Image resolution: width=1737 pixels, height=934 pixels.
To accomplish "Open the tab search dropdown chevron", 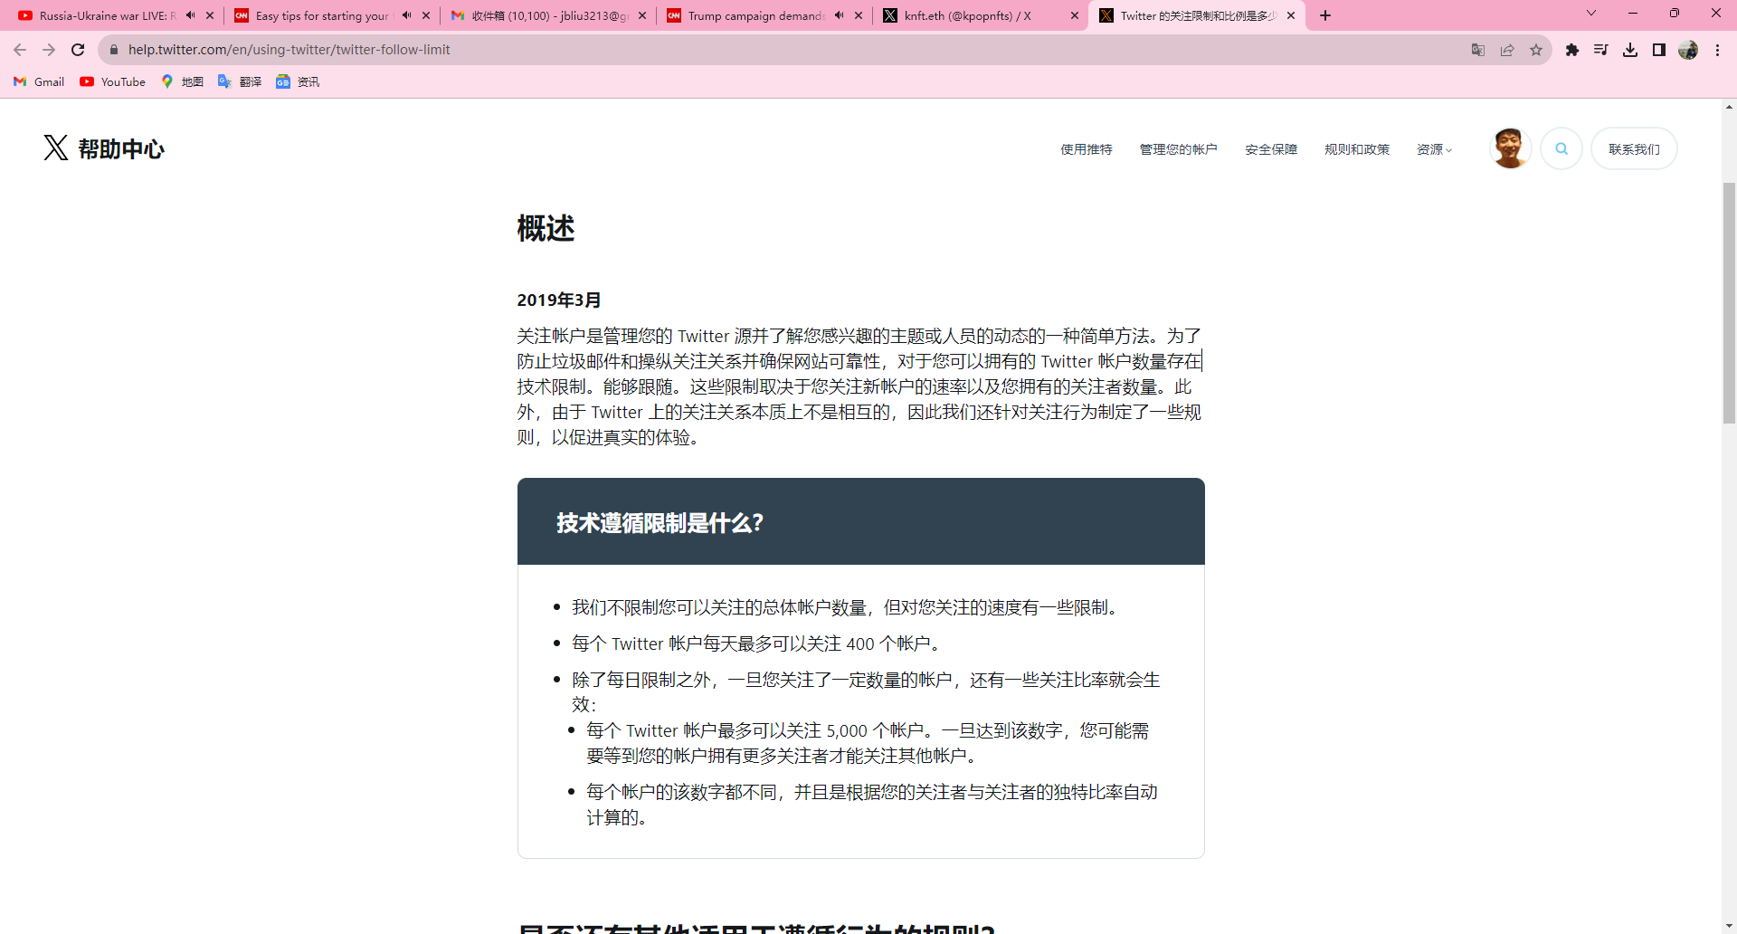I will click(x=1591, y=14).
